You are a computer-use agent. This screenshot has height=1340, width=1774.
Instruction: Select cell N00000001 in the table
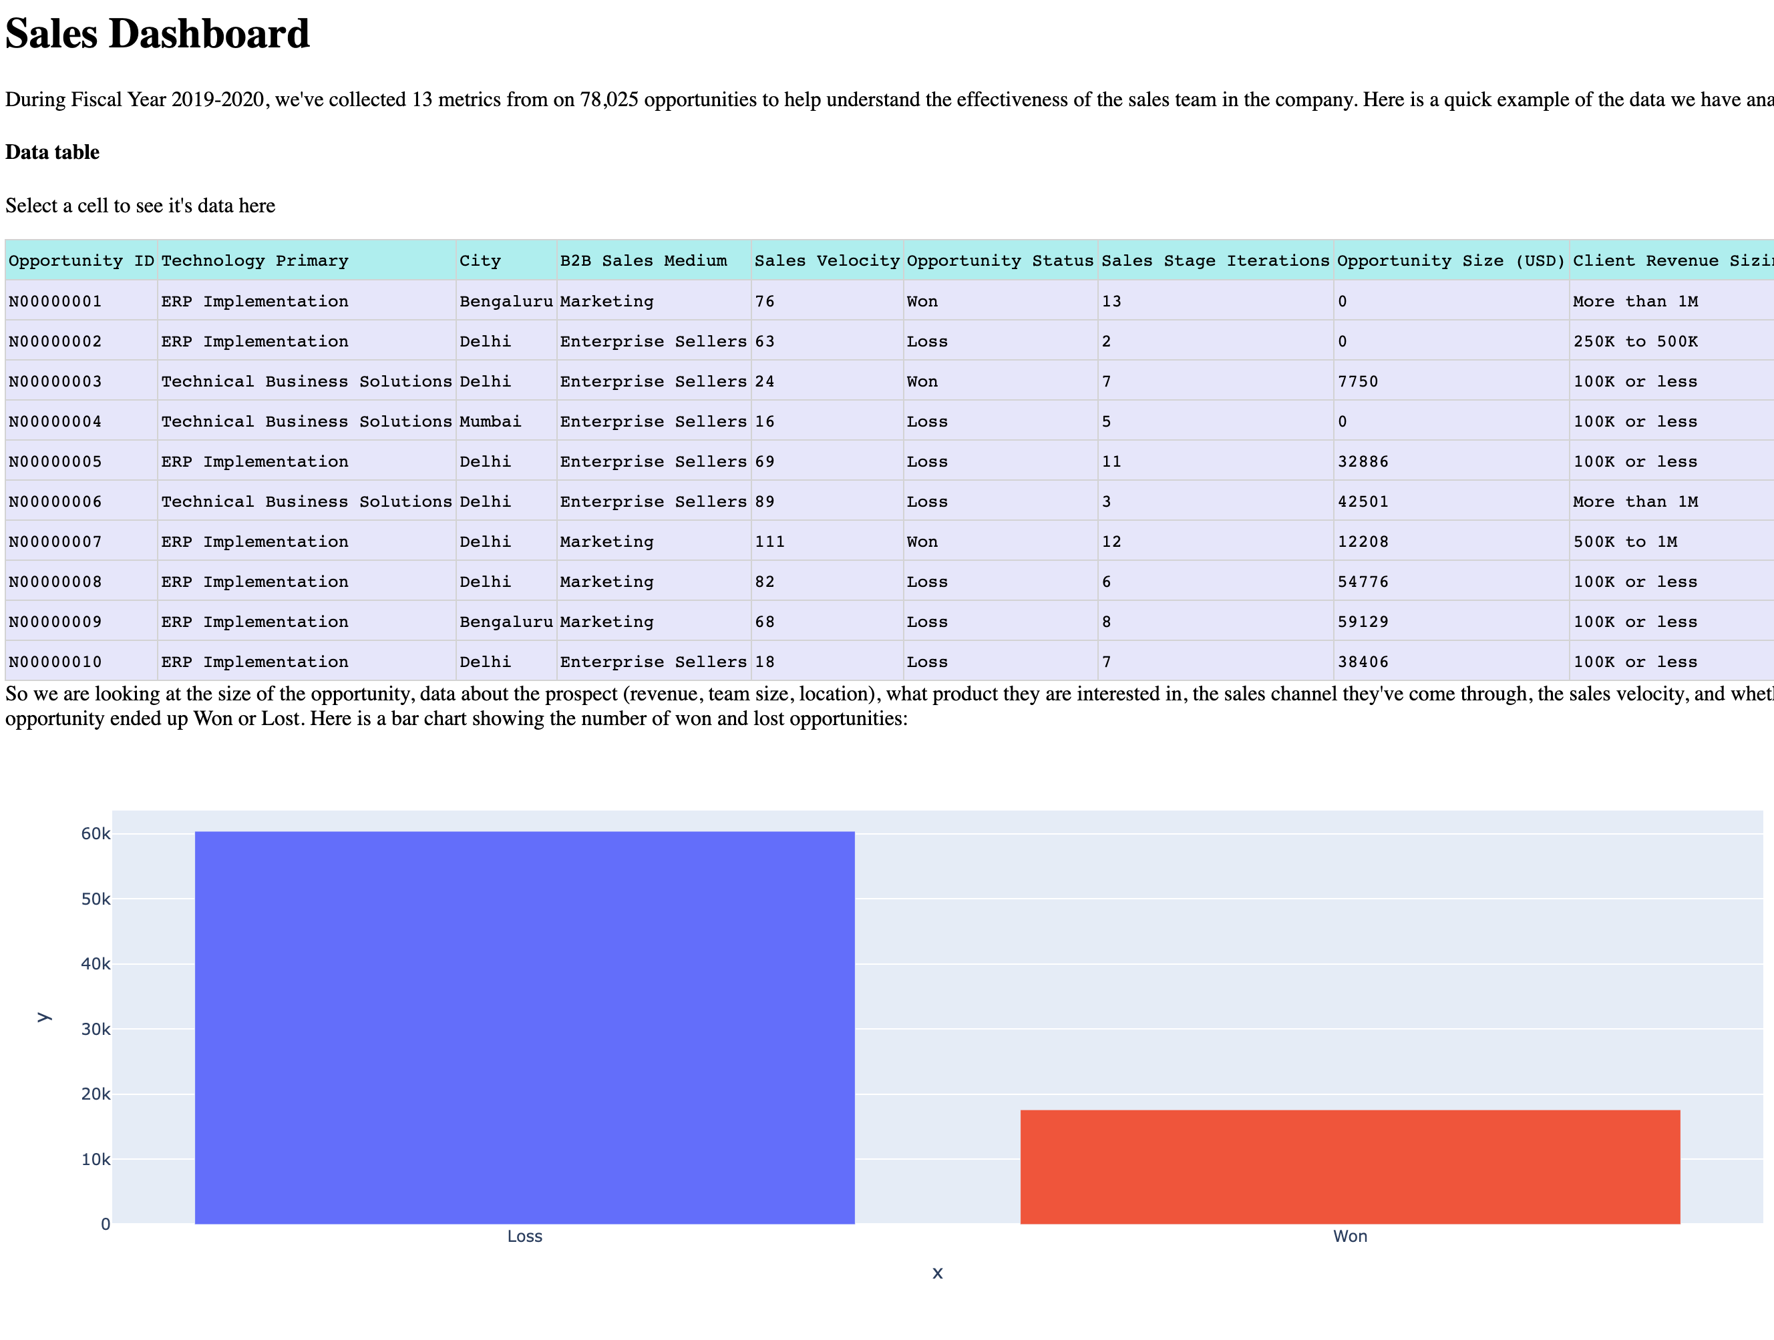(x=81, y=302)
